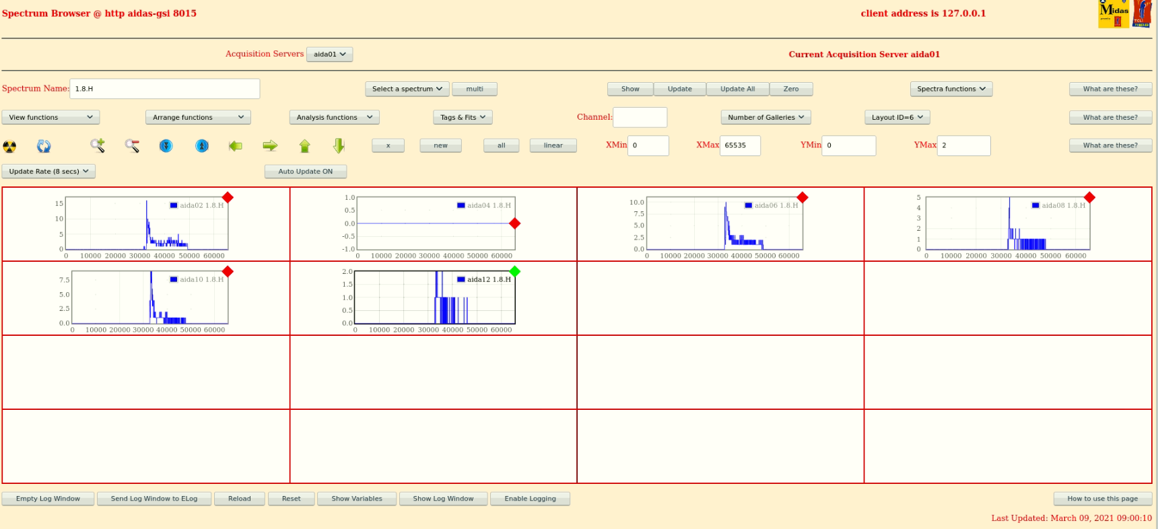Click the green up arrow icon
This screenshot has height=529, width=1158.
[x=304, y=145]
